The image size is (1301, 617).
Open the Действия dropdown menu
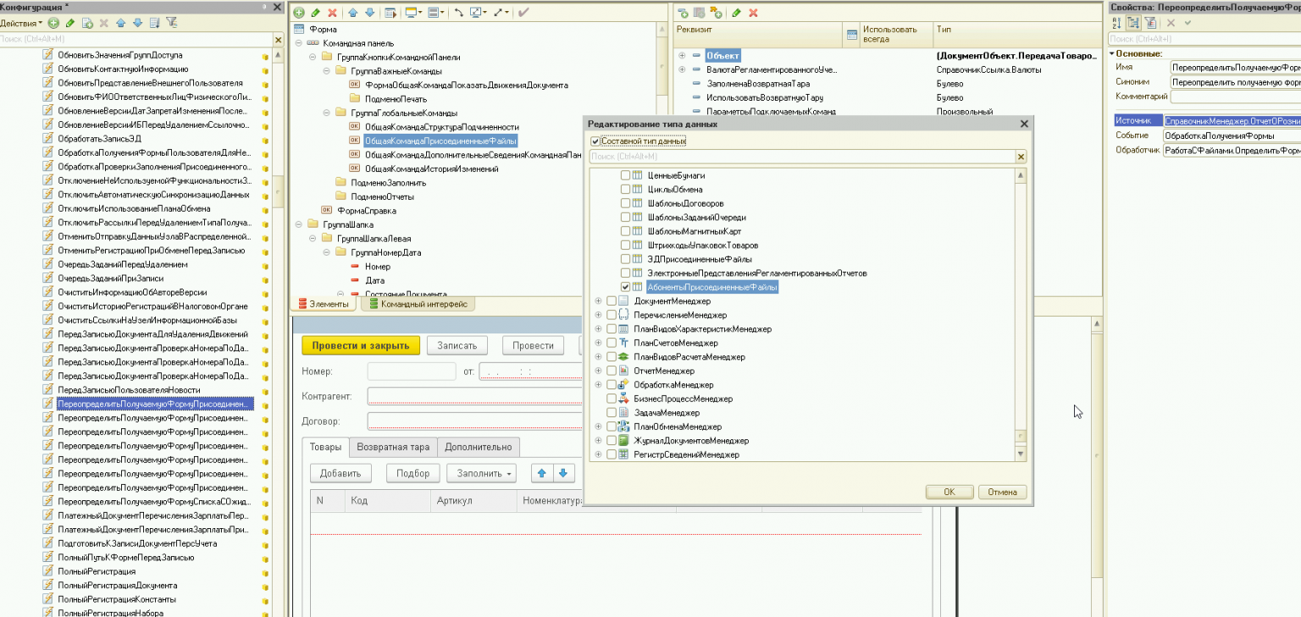coord(21,23)
